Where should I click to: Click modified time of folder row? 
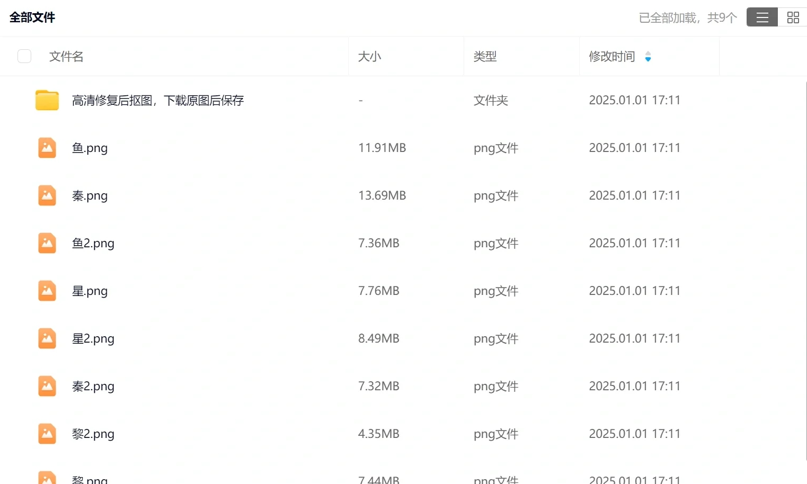pyautogui.click(x=635, y=100)
